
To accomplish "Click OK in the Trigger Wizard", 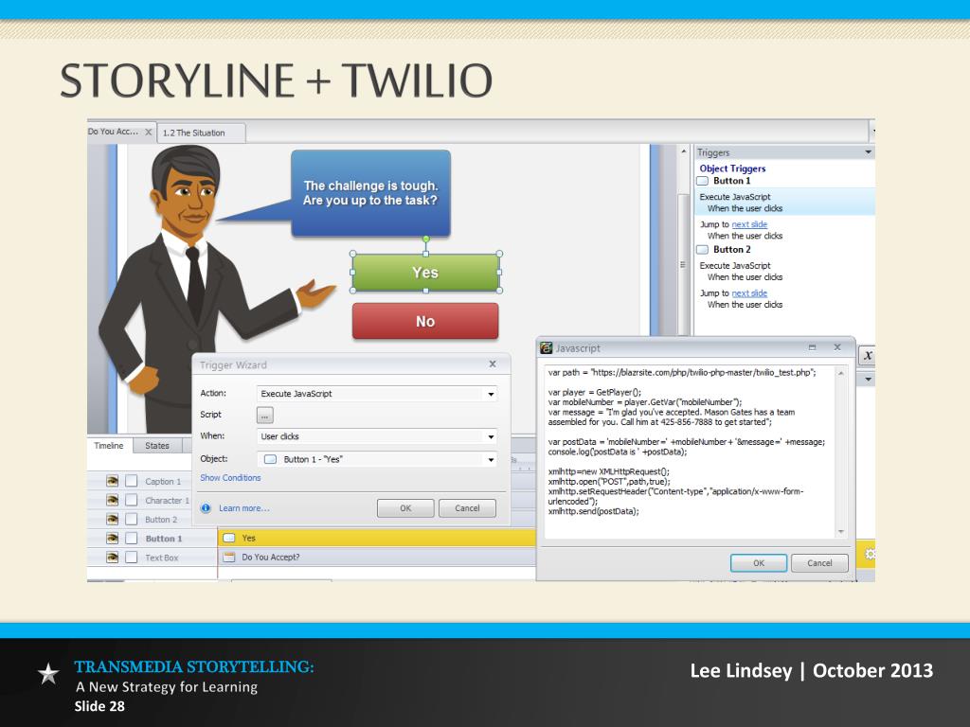I will point(405,508).
